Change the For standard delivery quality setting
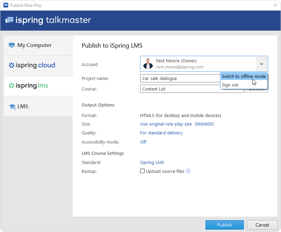Image resolution: width=281 pixels, height=232 pixels. pos(161,133)
